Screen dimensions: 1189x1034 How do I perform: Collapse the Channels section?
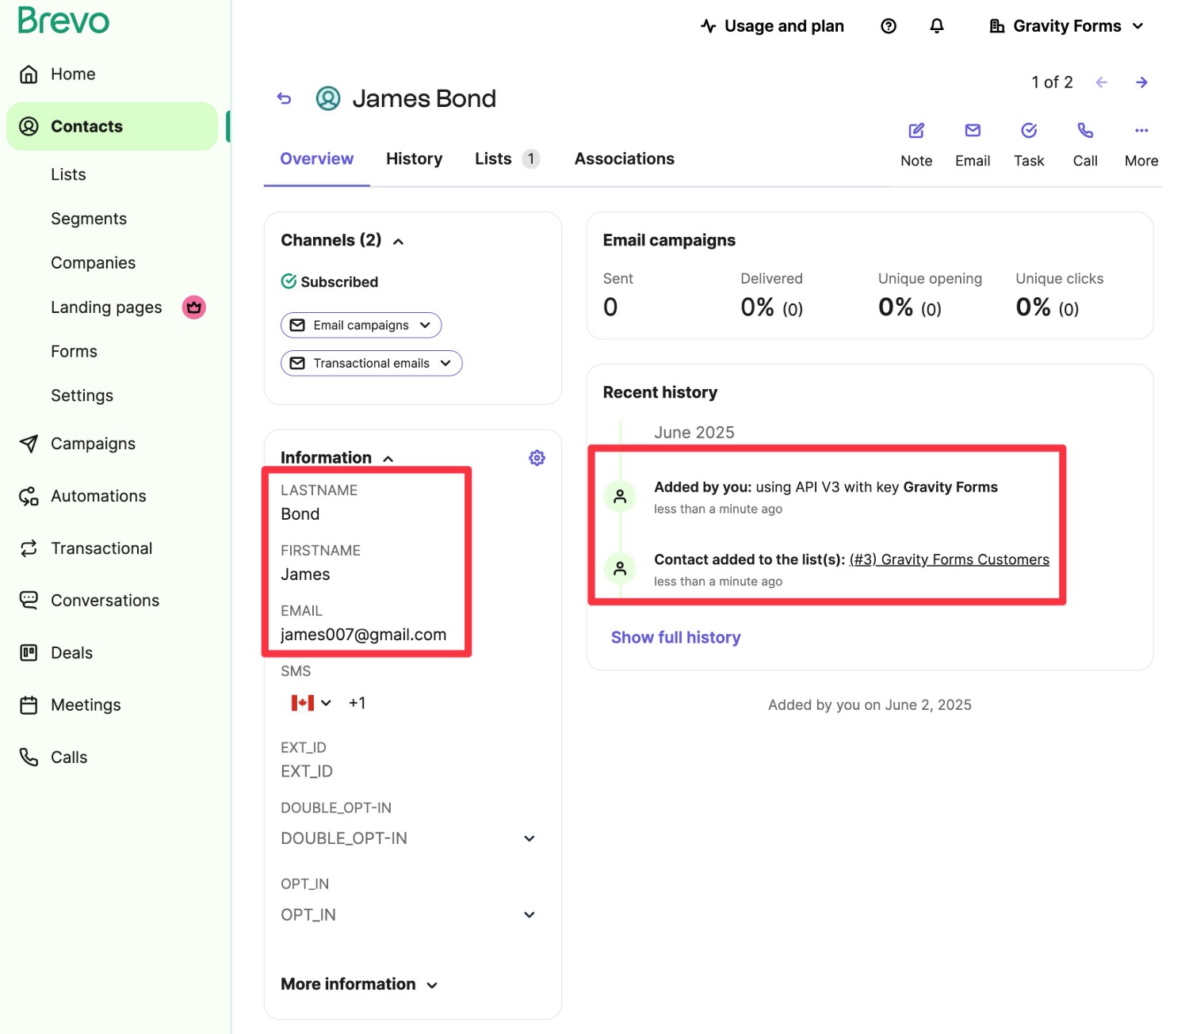point(398,241)
